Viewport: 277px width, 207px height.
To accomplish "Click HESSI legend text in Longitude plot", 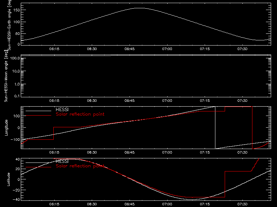I will point(62,109).
